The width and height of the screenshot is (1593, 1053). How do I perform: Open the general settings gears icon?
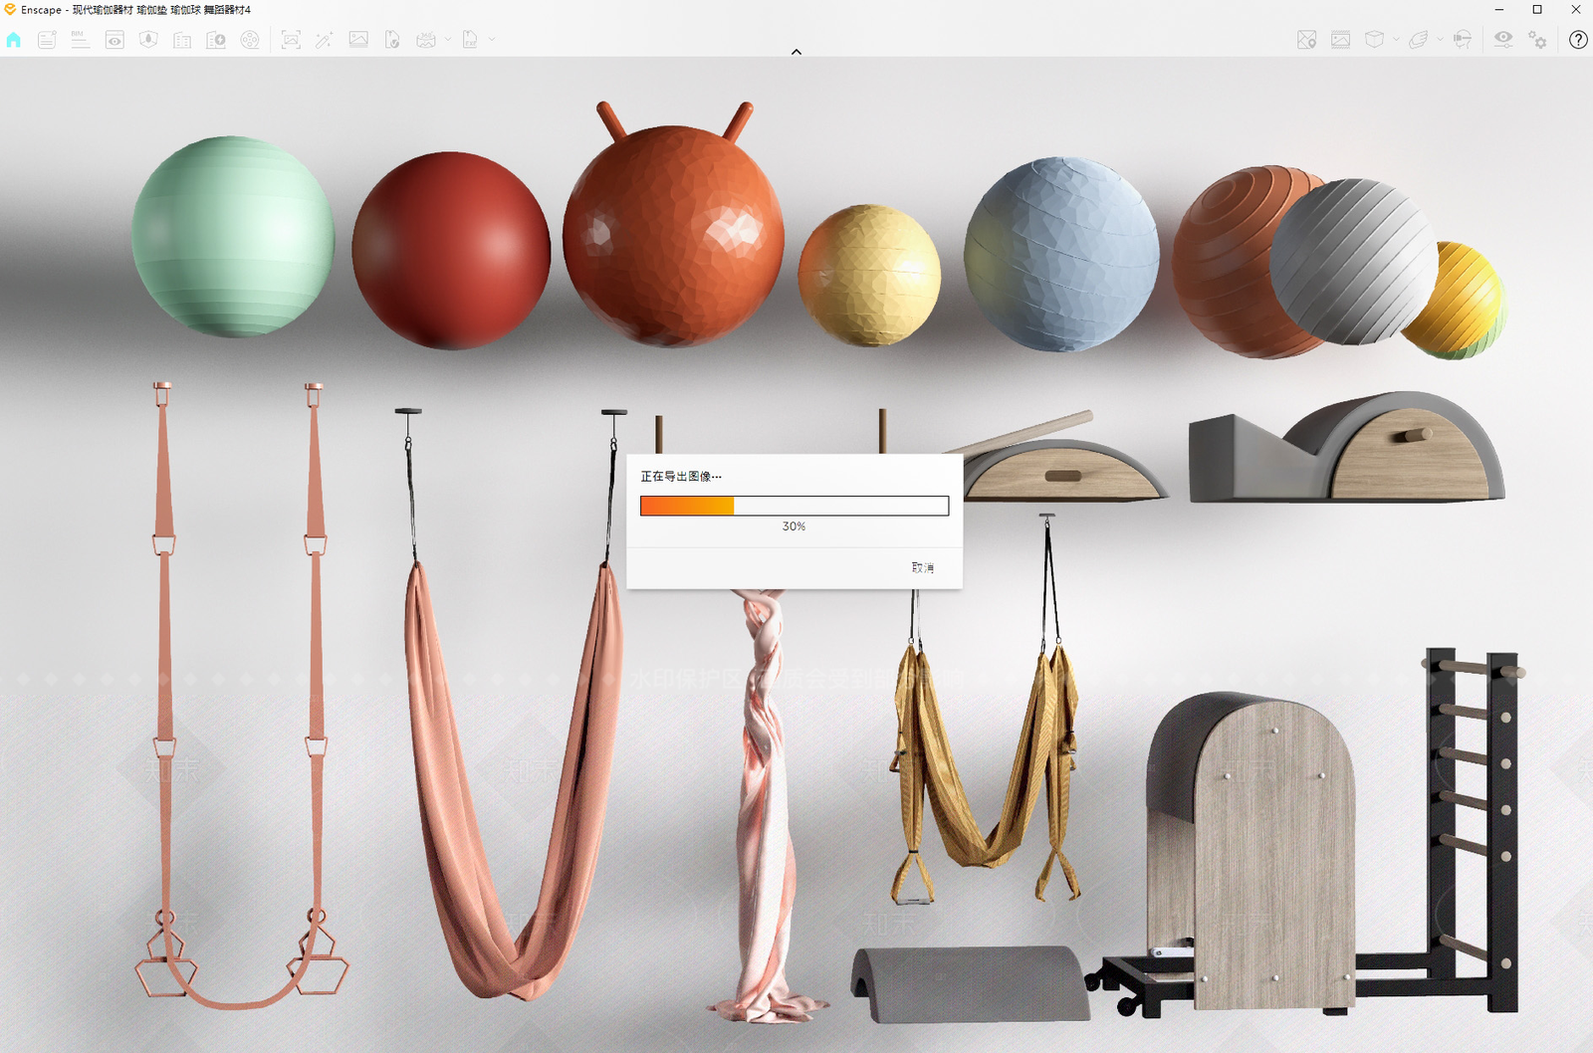pos(1537,40)
